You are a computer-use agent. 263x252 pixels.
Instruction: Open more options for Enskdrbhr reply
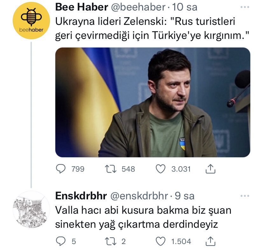pyautogui.click(x=246, y=196)
